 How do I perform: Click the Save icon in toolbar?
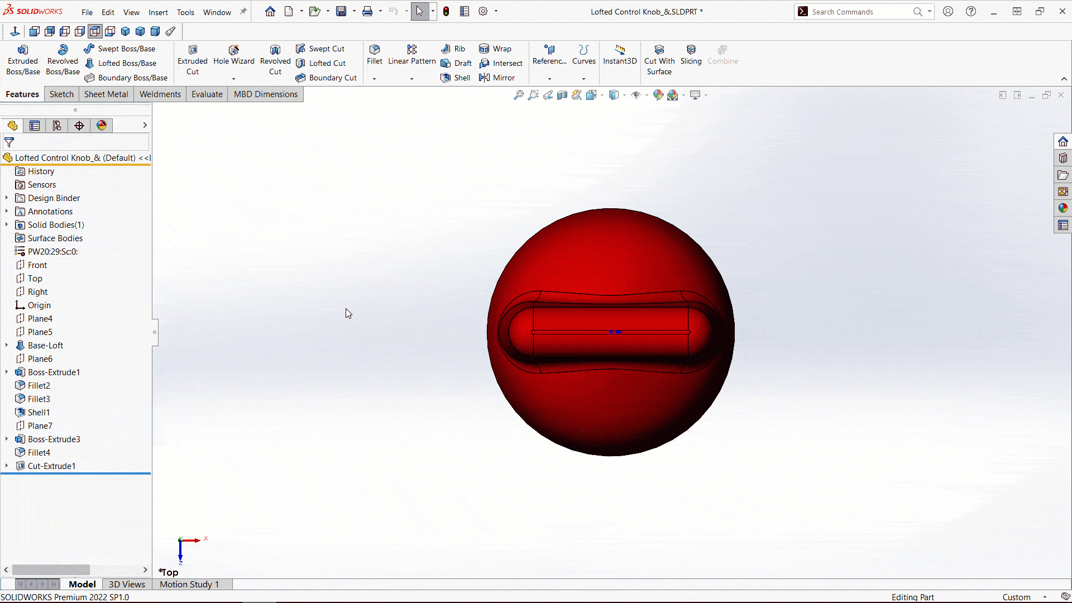point(341,11)
